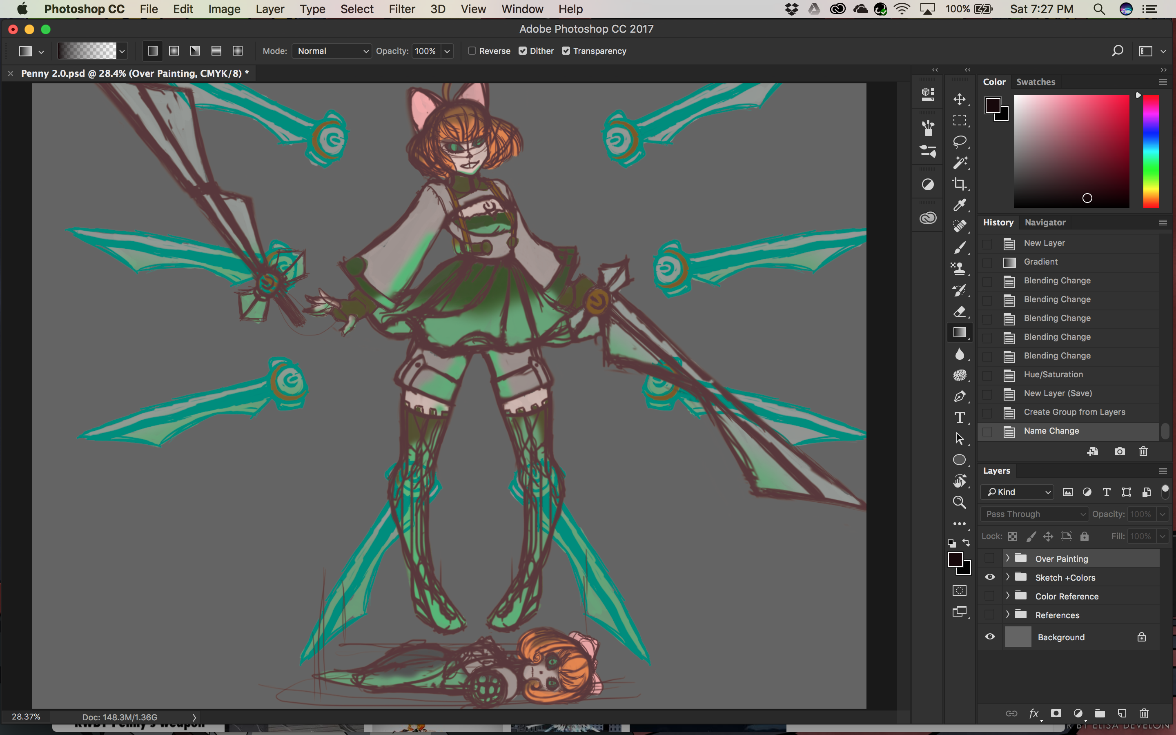Select the Crop tool
This screenshot has height=735, width=1176.
point(959,184)
